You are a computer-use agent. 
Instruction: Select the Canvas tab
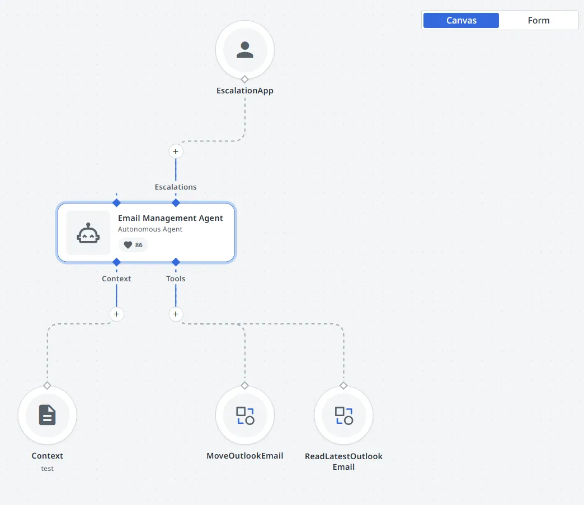pos(460,20)
